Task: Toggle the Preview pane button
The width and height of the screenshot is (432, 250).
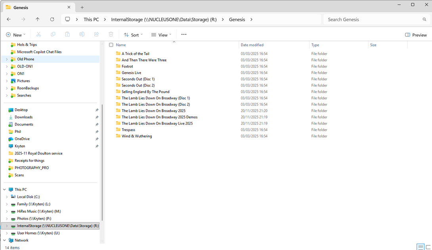Action: click(x=416, y=35)
